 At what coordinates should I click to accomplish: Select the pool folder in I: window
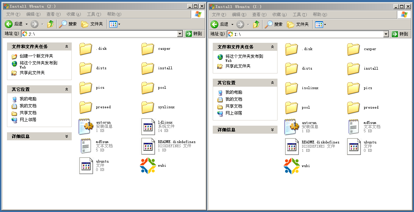click(x=298, y=108)
